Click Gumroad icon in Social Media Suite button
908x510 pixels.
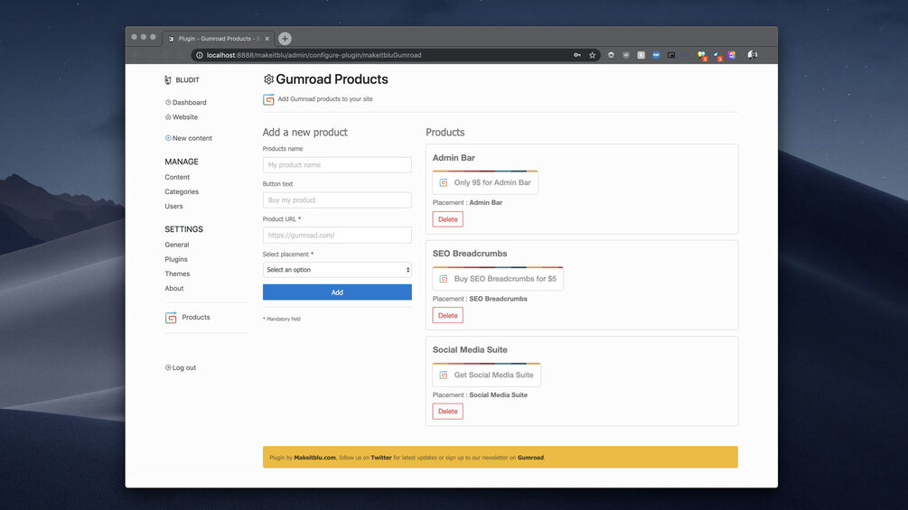[x=444, y=375]
